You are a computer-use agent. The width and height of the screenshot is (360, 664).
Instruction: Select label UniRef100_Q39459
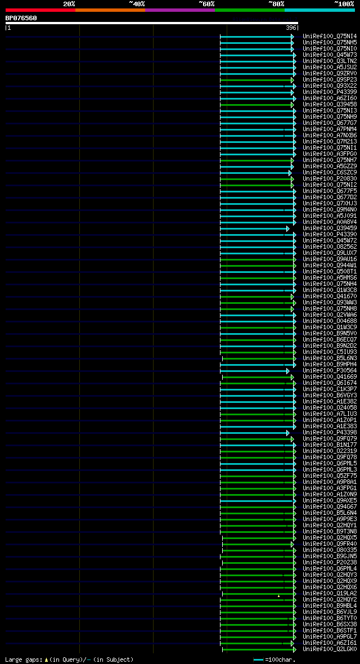tap(330, 228)
